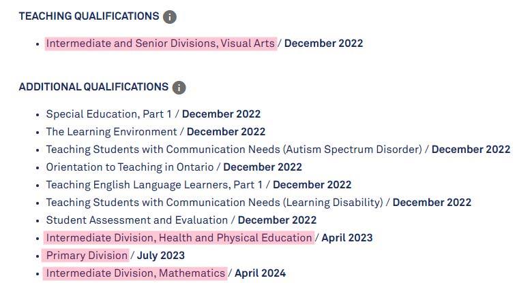Click the Additional Qualifications info icon
Viewport: 532px width, 291px height.
pos(179,88)
